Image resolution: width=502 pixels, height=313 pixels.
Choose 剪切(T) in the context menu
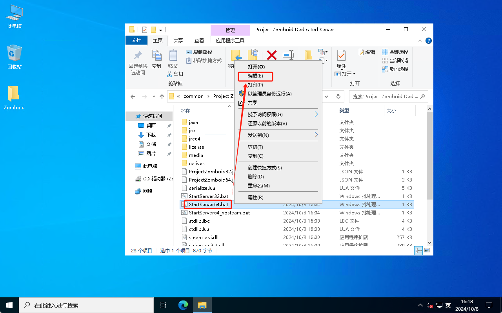click(278, 147)
